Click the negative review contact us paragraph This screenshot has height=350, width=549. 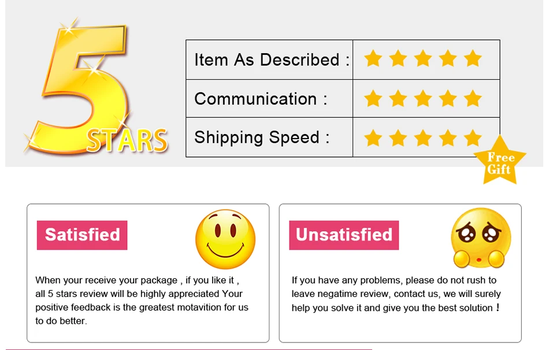pyautogui.click(x=396, y=294)
